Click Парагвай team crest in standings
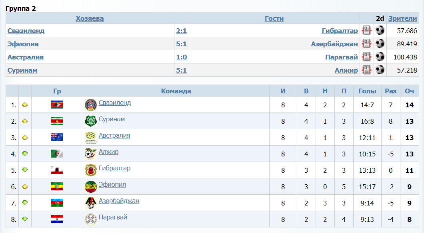 pyautogui.click(x=90, y=219)
